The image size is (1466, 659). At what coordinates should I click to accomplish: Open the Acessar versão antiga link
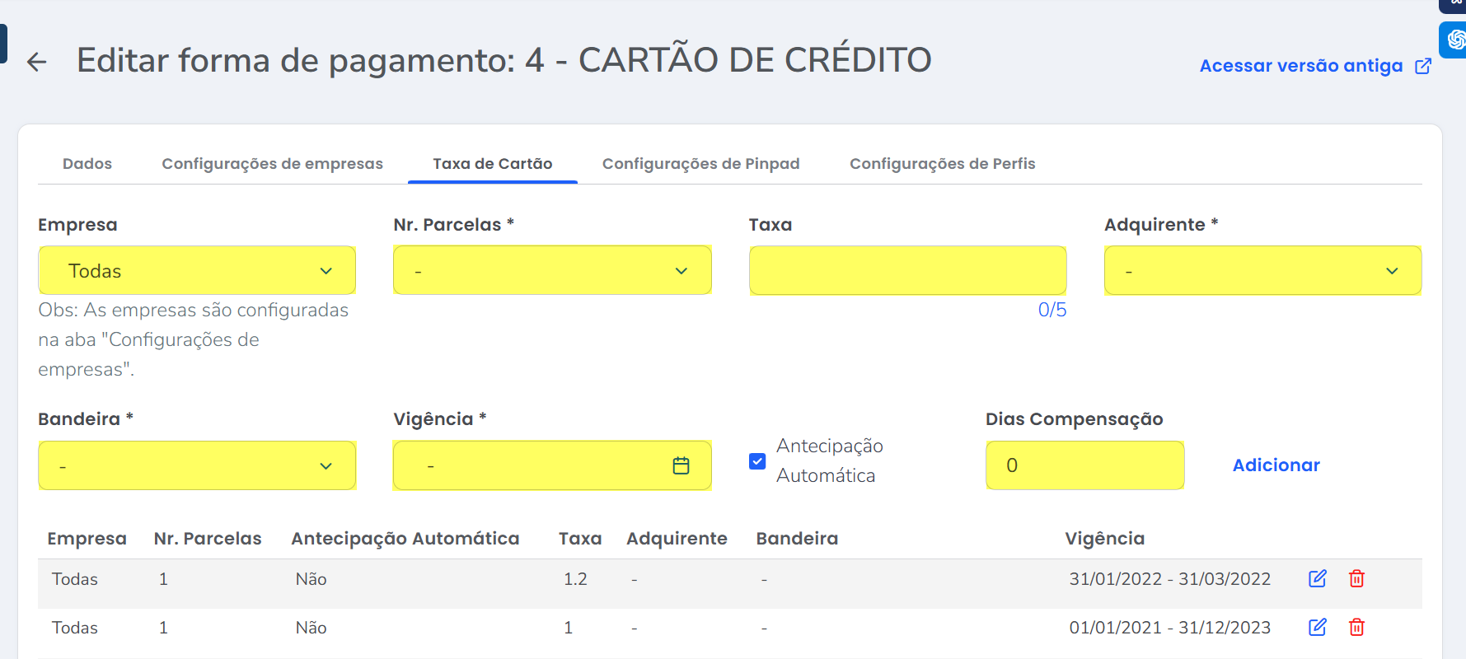pos(1300,66)
